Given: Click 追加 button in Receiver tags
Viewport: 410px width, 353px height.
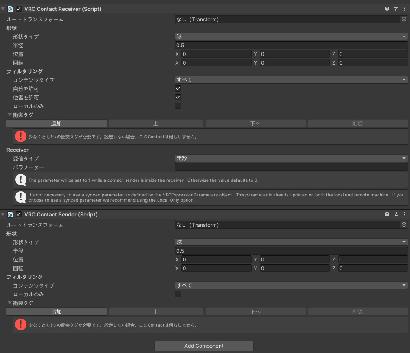Looking at the screenshot, I should pyautogui.click(x=56, y=123).
